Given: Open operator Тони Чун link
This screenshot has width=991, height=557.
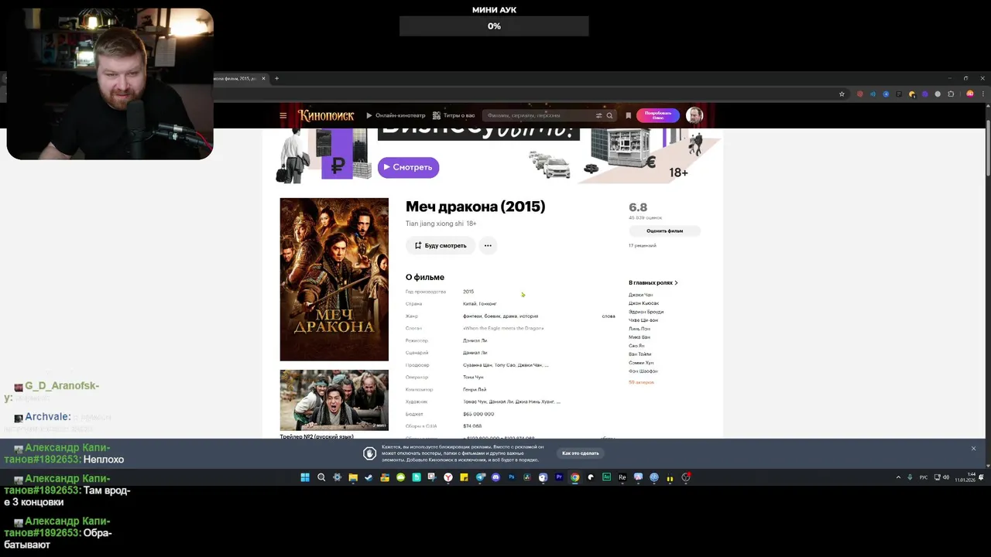Looking at the screenshot, I should pos(473,377).
